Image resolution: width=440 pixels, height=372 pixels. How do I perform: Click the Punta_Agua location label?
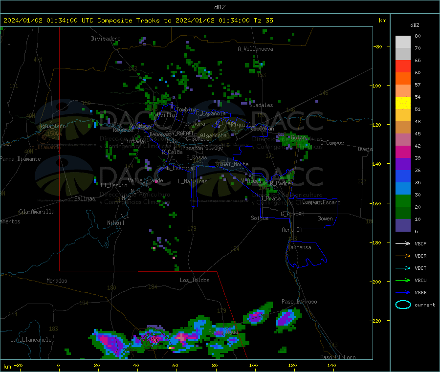(x=223, y=332)
